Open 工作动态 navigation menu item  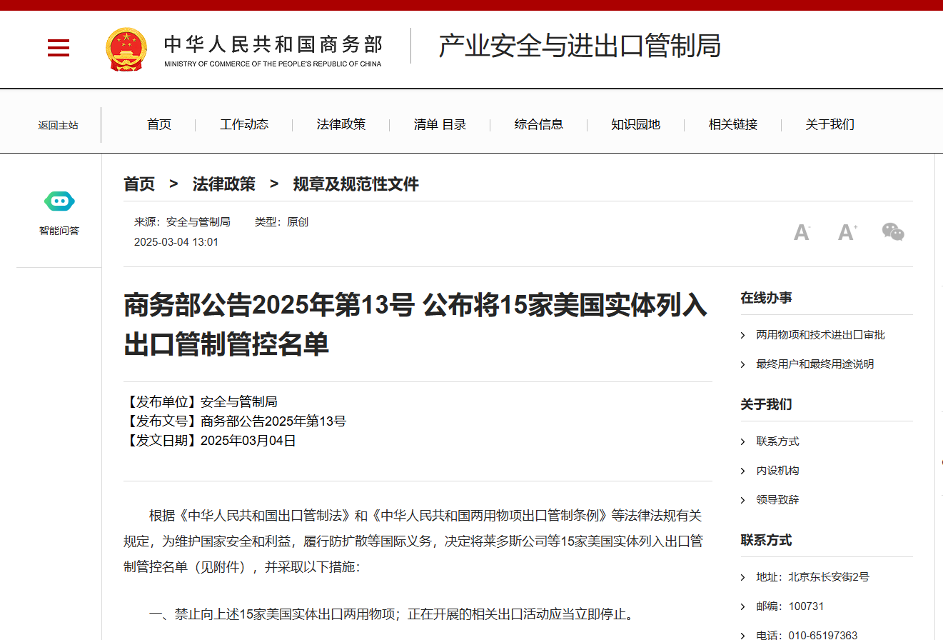[x=244, y=124]
